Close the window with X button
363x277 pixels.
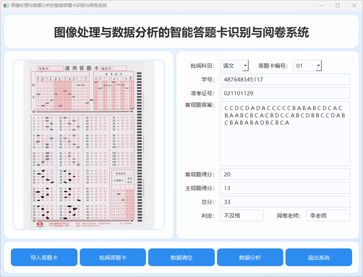(354, 5)
